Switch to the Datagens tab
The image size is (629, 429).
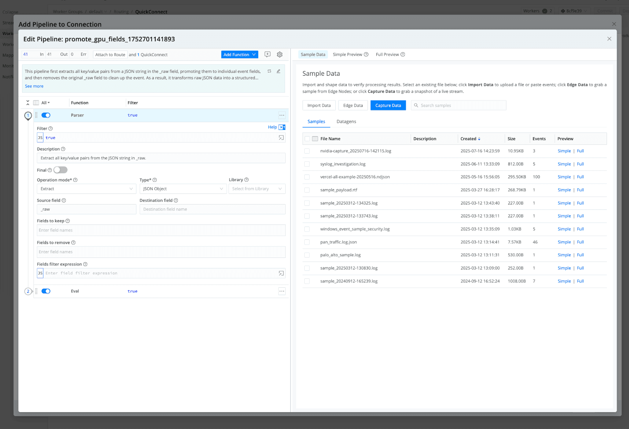coord(346,122)
